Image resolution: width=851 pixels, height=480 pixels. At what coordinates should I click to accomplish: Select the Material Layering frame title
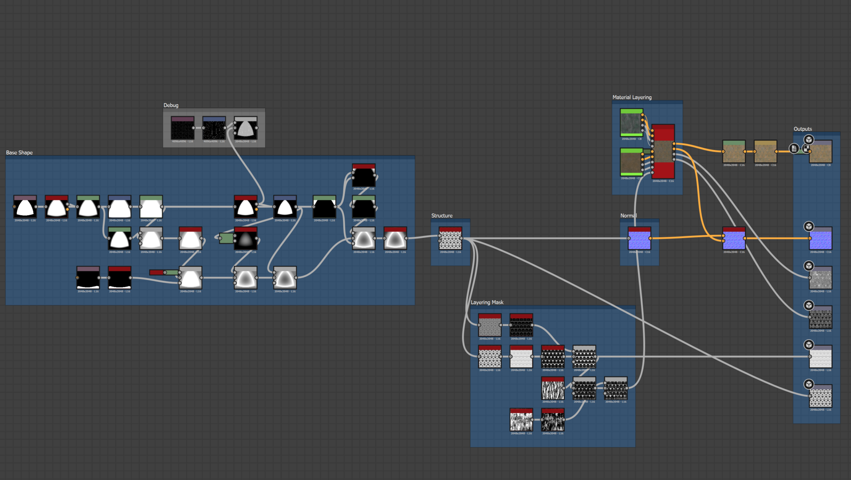click(x=632, y=98)
